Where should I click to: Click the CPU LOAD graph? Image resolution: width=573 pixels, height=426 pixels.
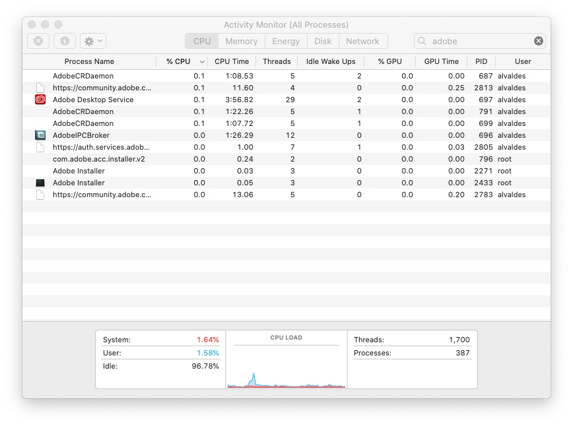click(286, 367)
